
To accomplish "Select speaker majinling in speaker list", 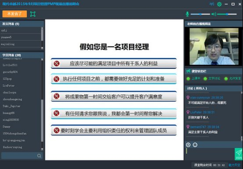I will [x=21, y=44].
